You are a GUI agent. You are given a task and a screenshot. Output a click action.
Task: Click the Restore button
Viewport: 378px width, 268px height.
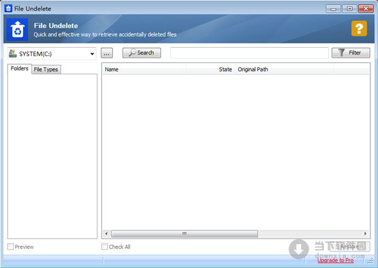[x=350, y=247]
